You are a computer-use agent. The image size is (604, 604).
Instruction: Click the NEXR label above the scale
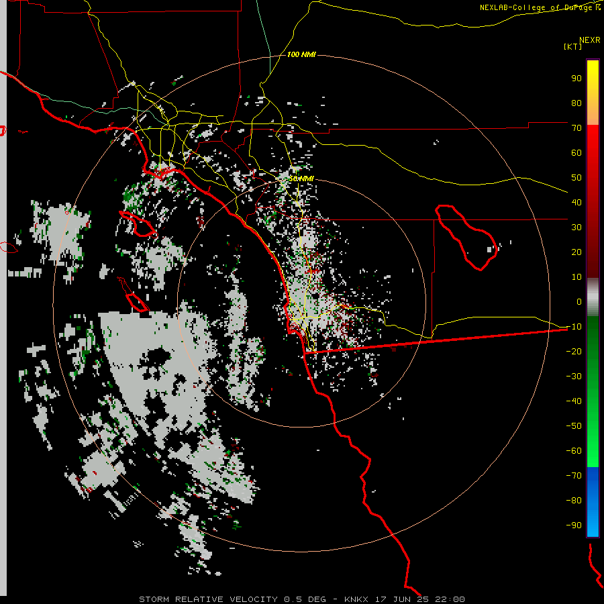coord(590,40)
